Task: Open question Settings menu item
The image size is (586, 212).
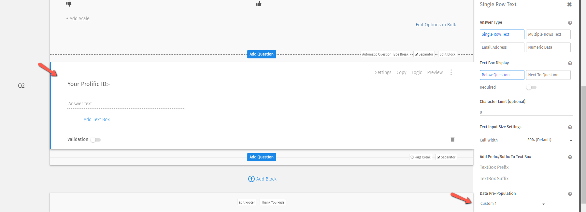Action: pyautogui.click(x=383, y=72)
